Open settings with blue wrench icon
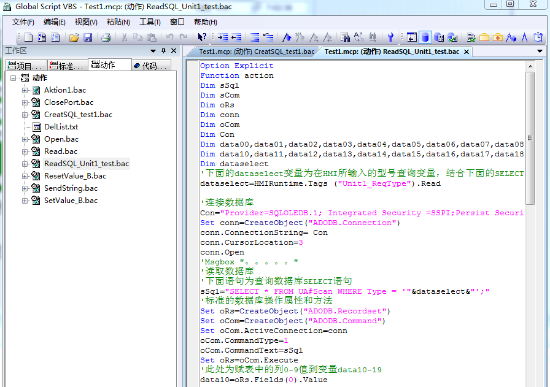The width and height of the screenshot is (550, 387). pyautogui.click(x=390, y=37)
